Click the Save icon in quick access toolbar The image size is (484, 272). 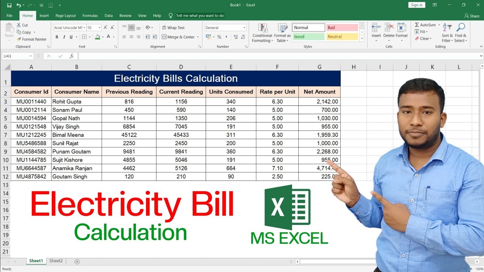(x=9, y=5)
